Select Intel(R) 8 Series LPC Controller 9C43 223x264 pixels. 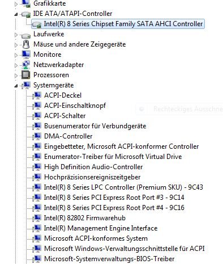click(x=123, y=187)
